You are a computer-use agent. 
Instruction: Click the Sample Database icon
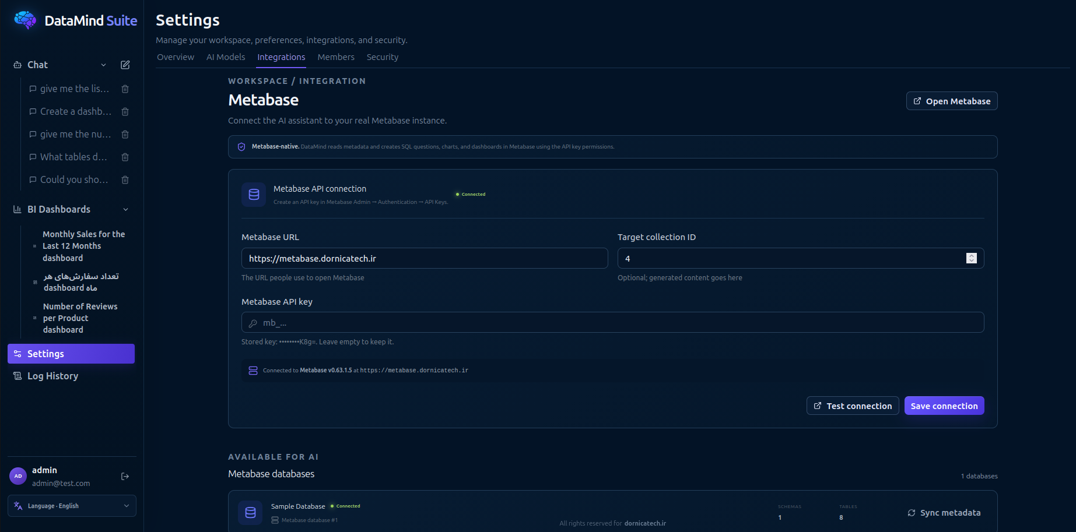(x=250, y=513)
